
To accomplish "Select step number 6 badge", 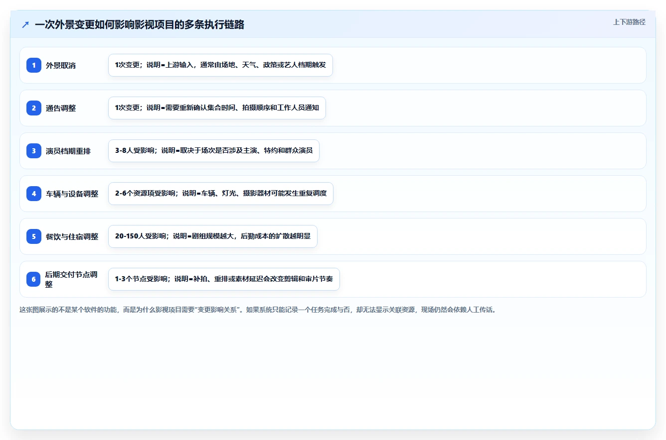I will (34, 279).
